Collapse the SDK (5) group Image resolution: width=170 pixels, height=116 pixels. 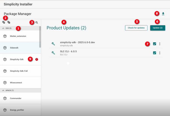point(3,28)
